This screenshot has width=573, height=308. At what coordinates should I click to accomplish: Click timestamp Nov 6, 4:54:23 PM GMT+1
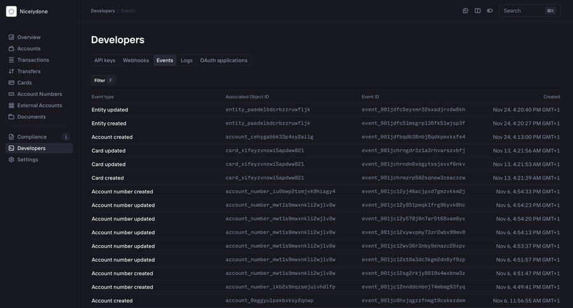(528, 206)
